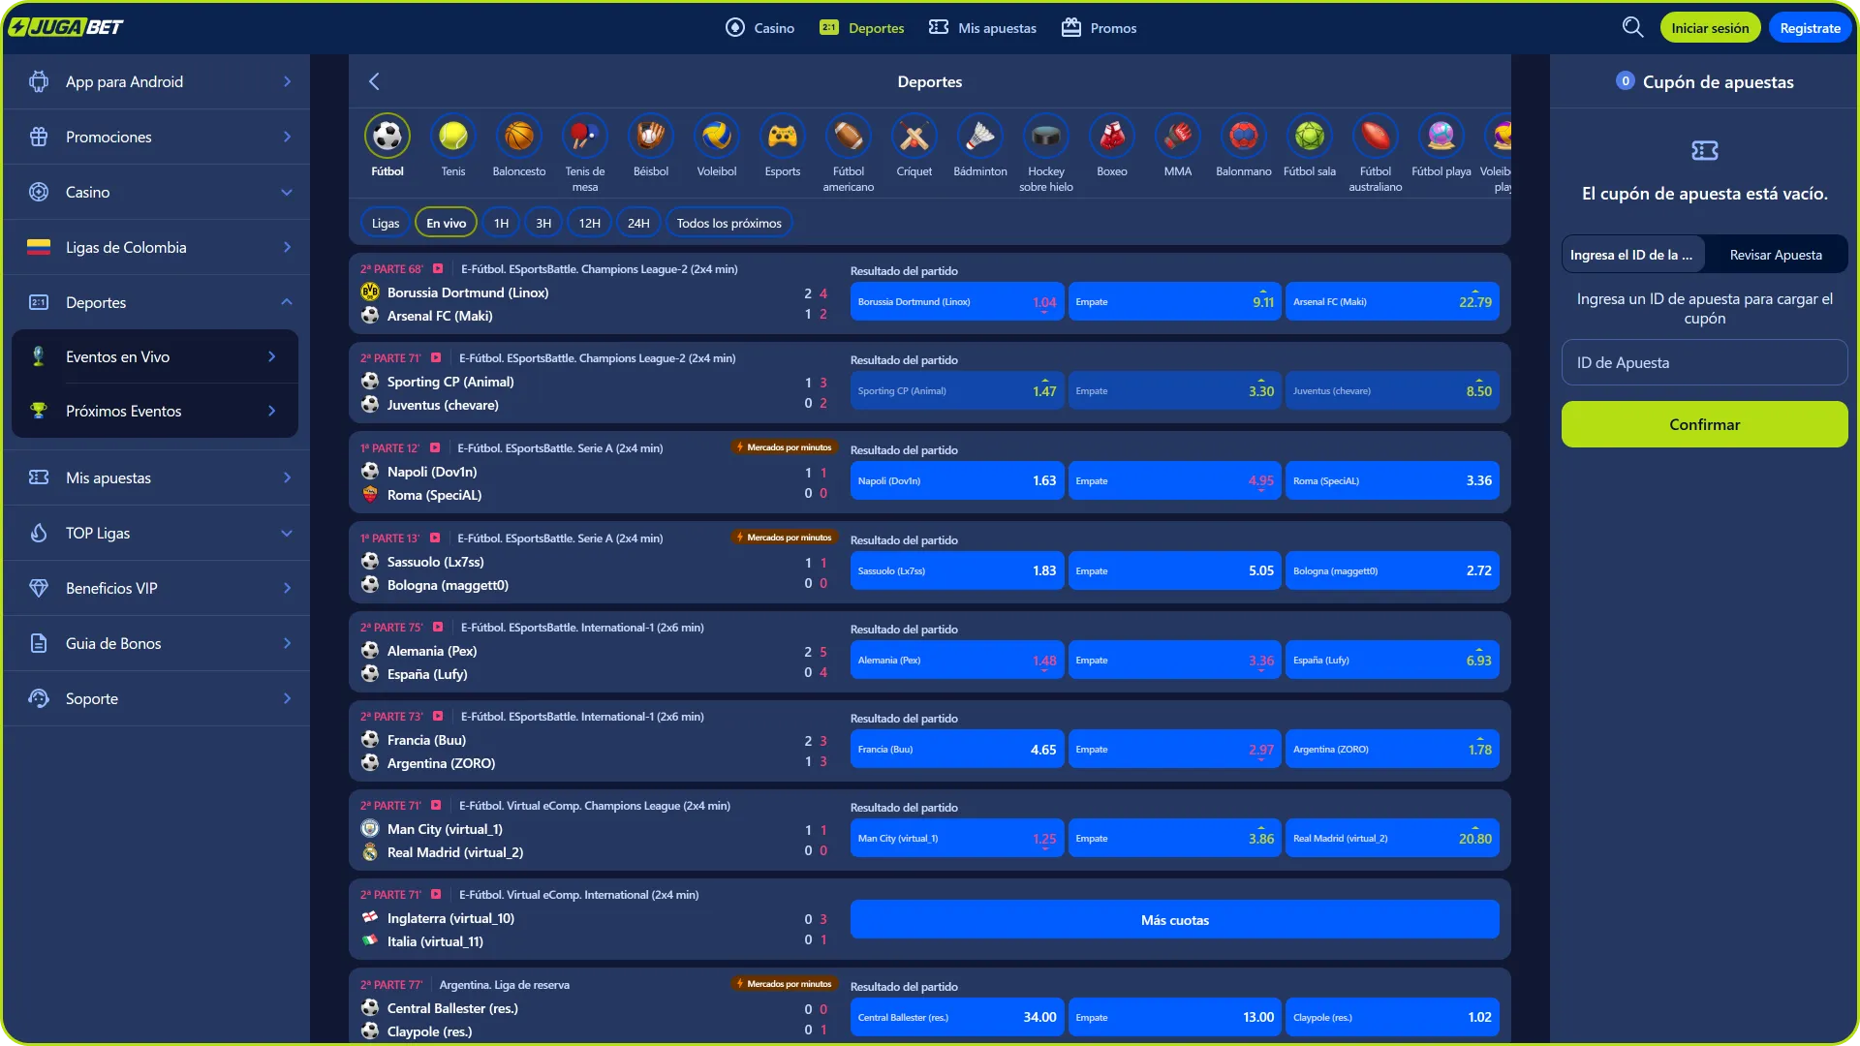1860x1046 pixels.
Task: Click Iniciar sesión button
Action: (1710, 28)
